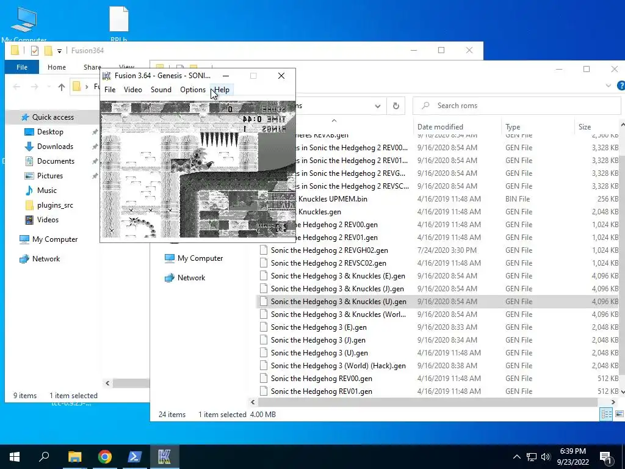Viewport: 625px width, 469px height.
Task: Select Sonic the Hedgehog 3 & Knuckles (U).gen
Action: (338, 302)
